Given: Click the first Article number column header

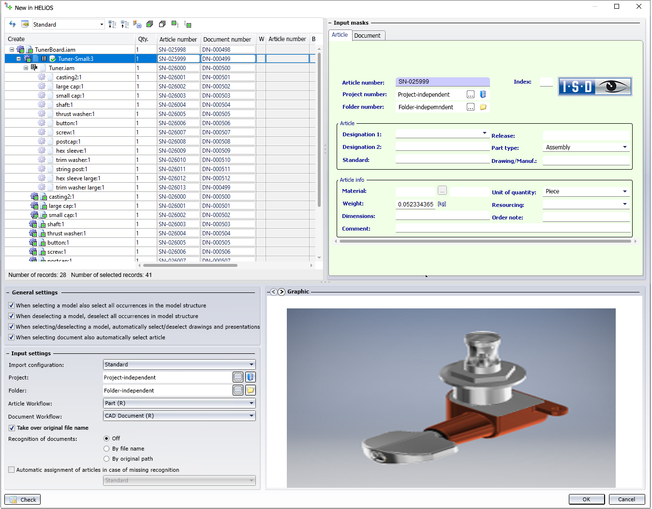Looking at the screenshot, I should (x=178, y=39).
